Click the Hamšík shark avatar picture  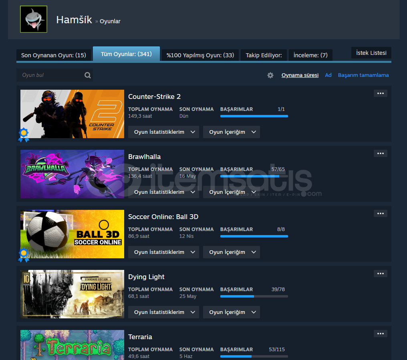(34, 19)
